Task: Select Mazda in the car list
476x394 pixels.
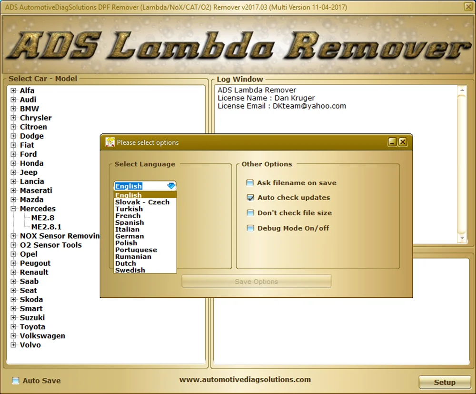Action: click(x=31, y=200)
